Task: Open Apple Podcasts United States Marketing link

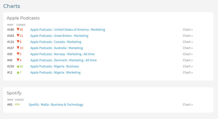Action: tap(68, 30)
